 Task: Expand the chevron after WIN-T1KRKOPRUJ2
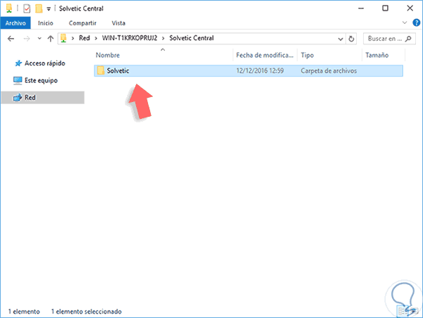click(x=164, y=39)
